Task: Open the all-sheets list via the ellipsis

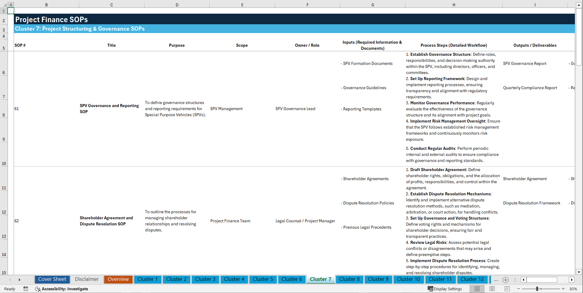Action: pyautogui.click(x=496, y=280)
